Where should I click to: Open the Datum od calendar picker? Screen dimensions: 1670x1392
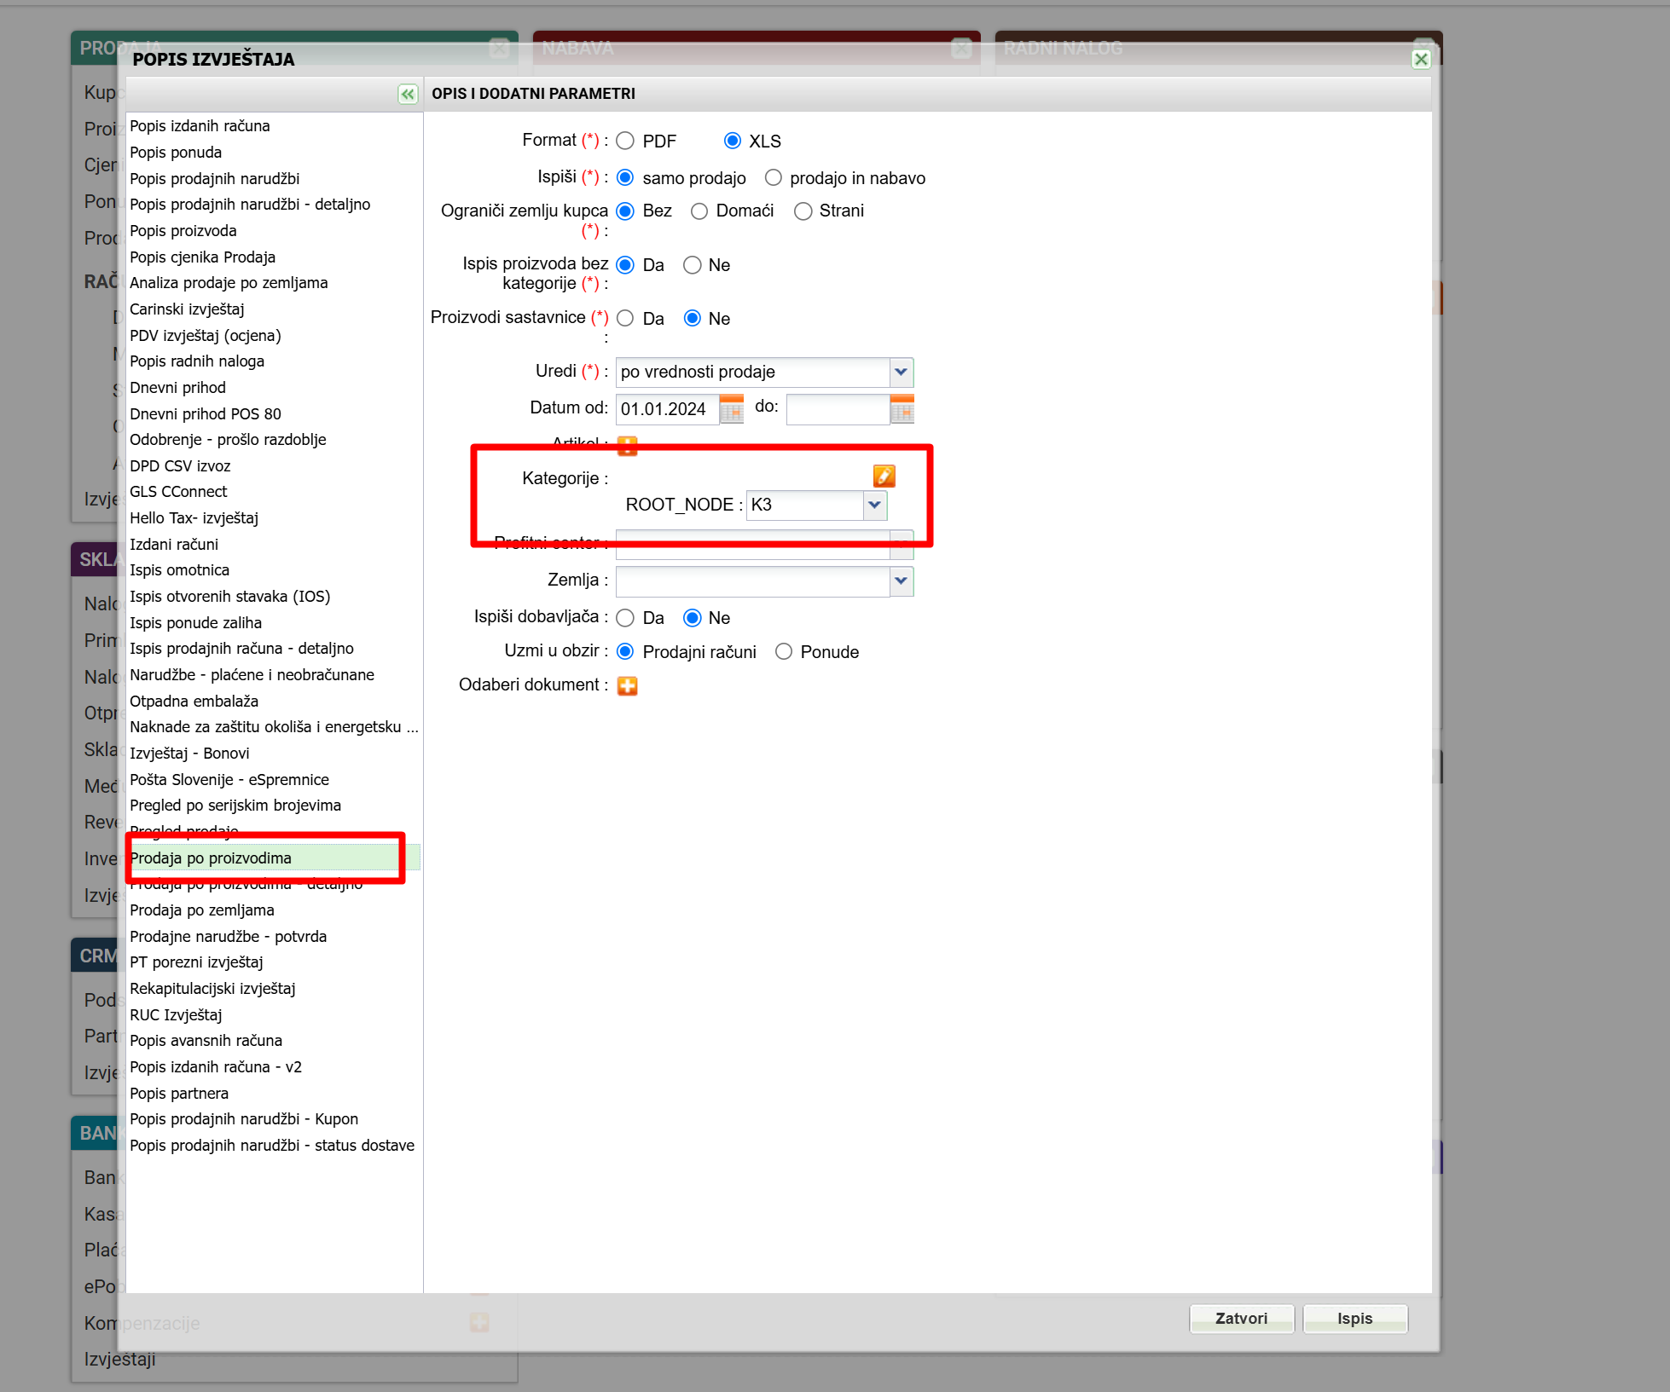[x=731, y=409]
